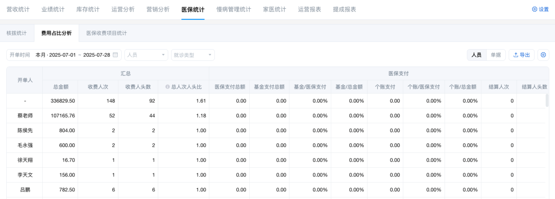This screenshot has width=555, height=199.
Task: Click the 个账/总金额 column header
Action: (462, 86)
